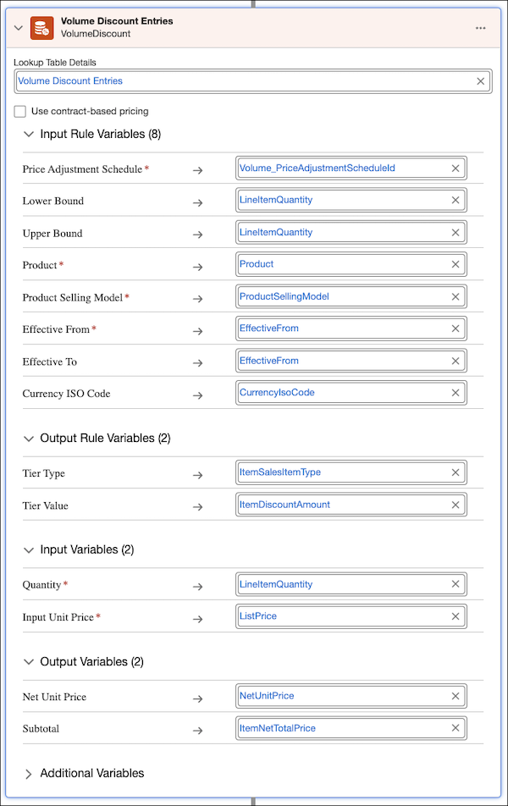Clear the ListPrice input unit price

pos(456,616)
